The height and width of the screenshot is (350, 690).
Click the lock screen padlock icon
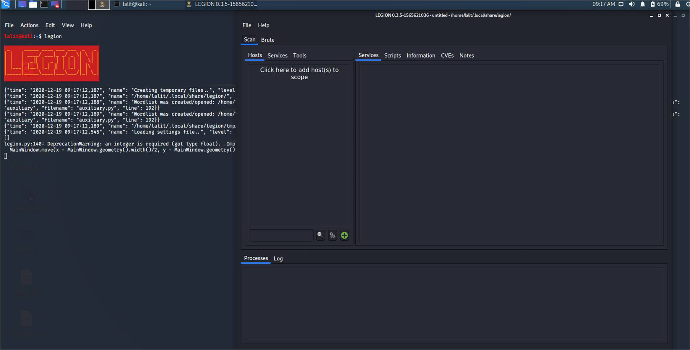click(x=677, y=4)
